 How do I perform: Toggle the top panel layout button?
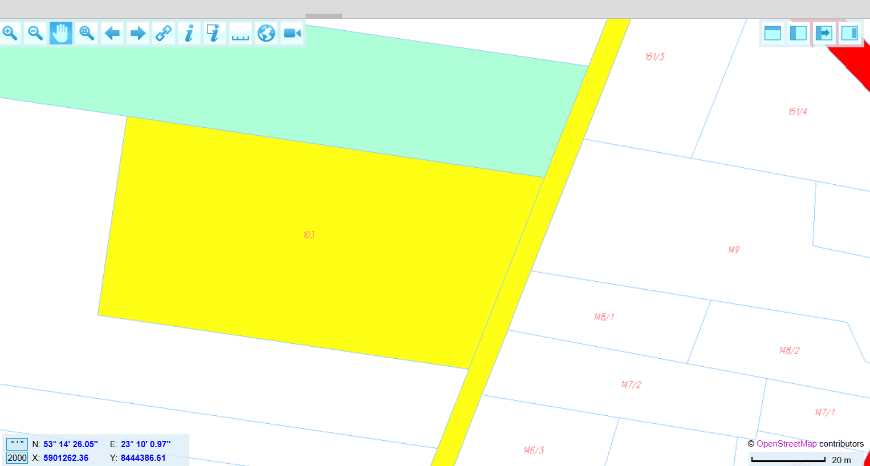coord(773,33)
